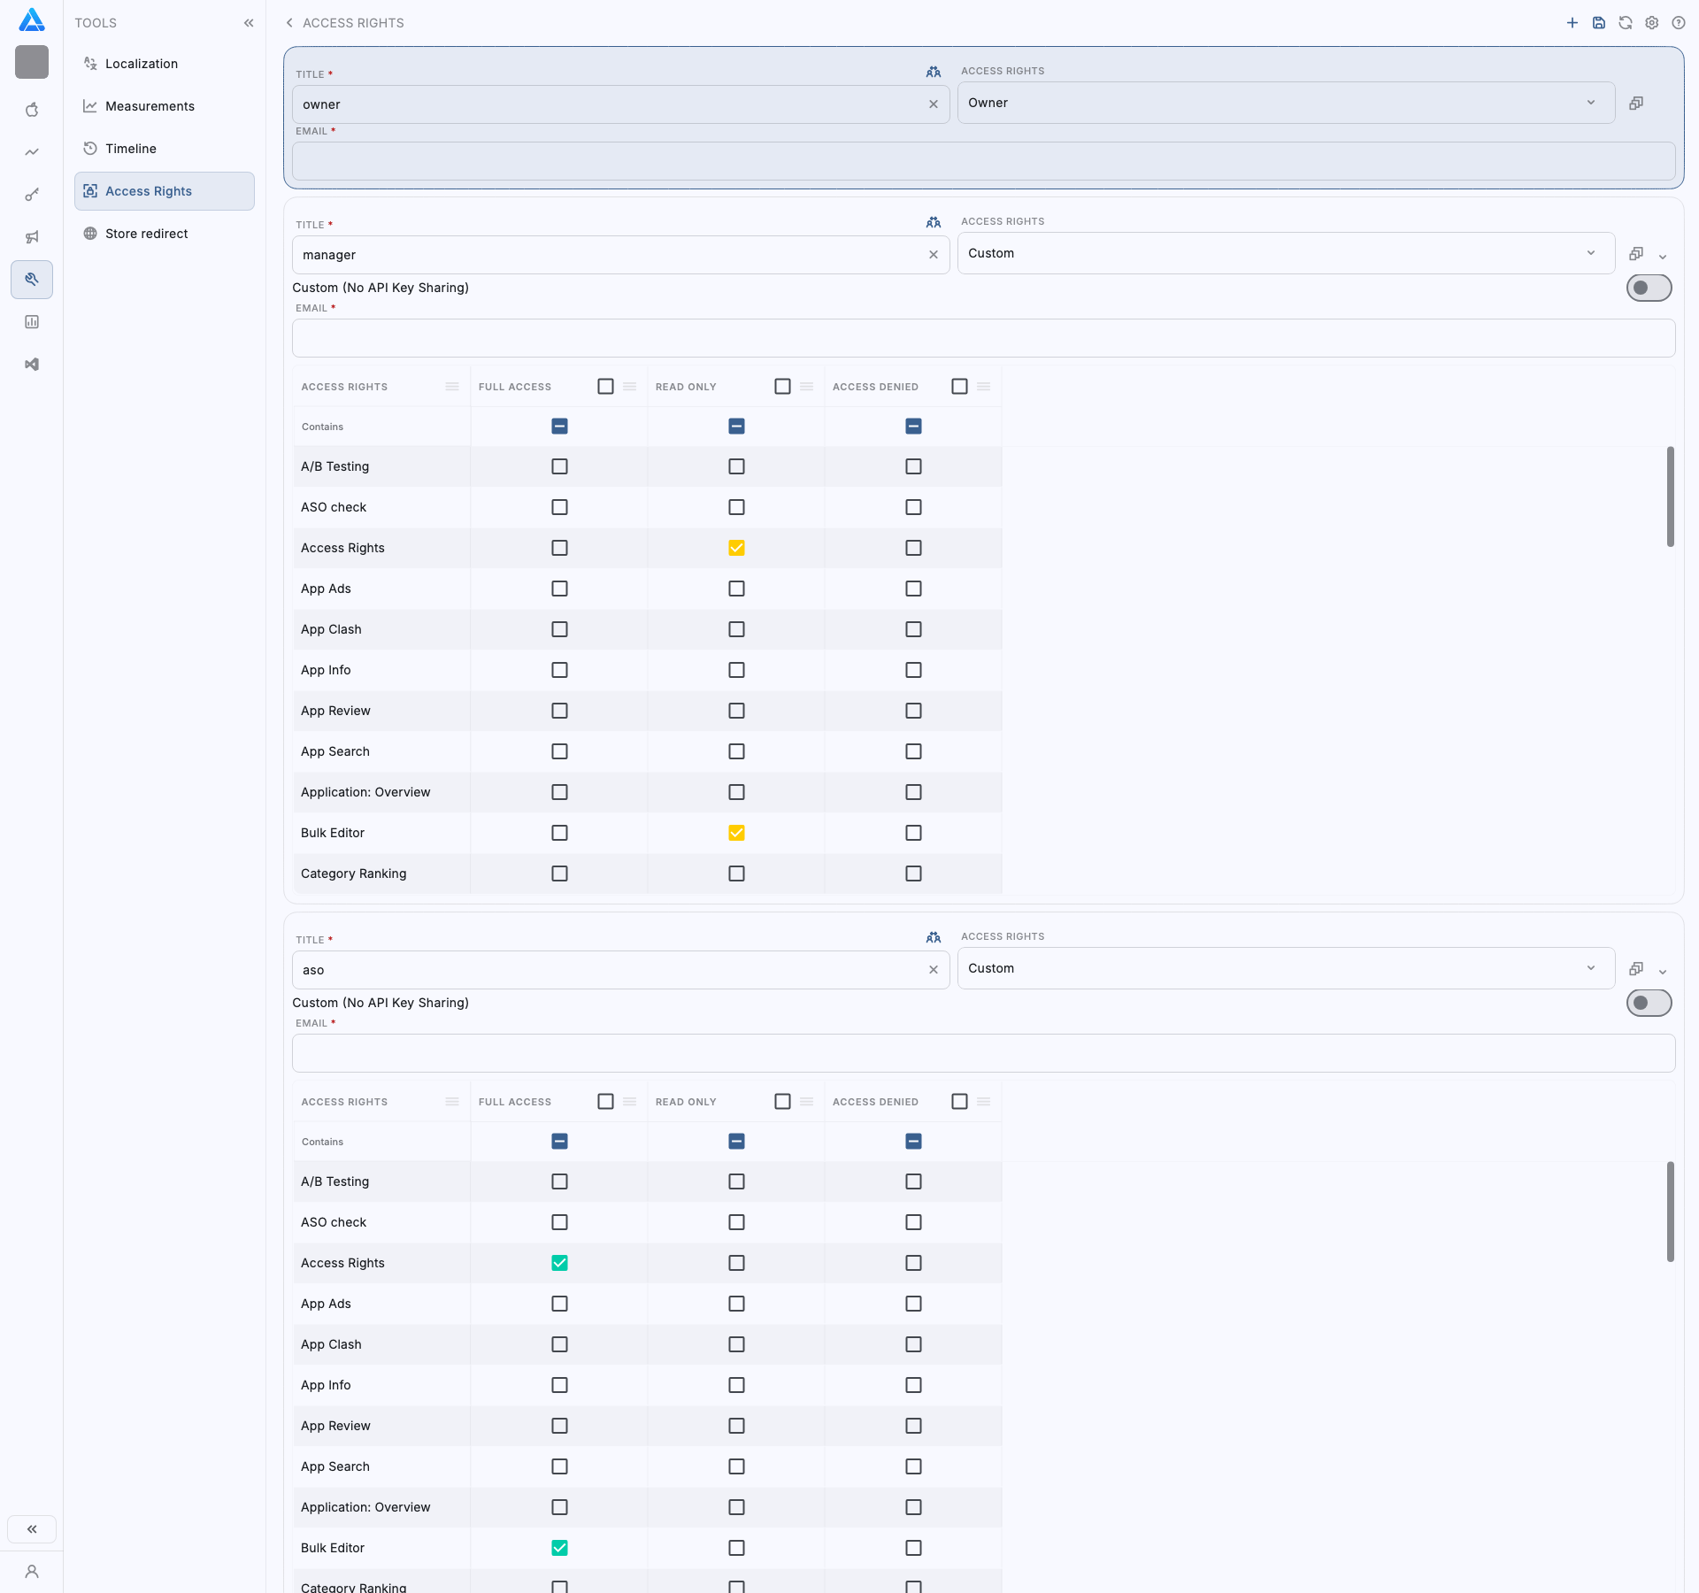This screenshot has width=1699, height=1593.
Task: Collapse the manager section with chevron
Action: coord(1663,257)
